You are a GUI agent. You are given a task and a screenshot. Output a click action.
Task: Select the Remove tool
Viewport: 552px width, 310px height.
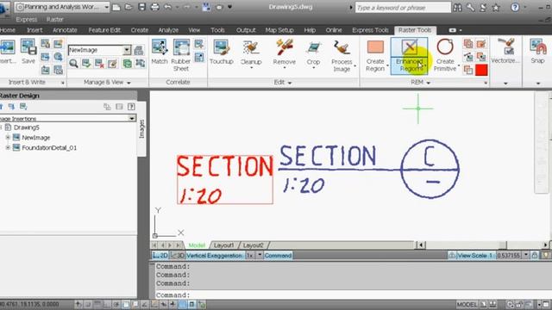click(x=284, y=53)
